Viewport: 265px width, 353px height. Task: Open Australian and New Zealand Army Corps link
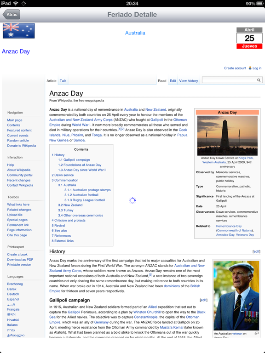[x=81, y=120]
